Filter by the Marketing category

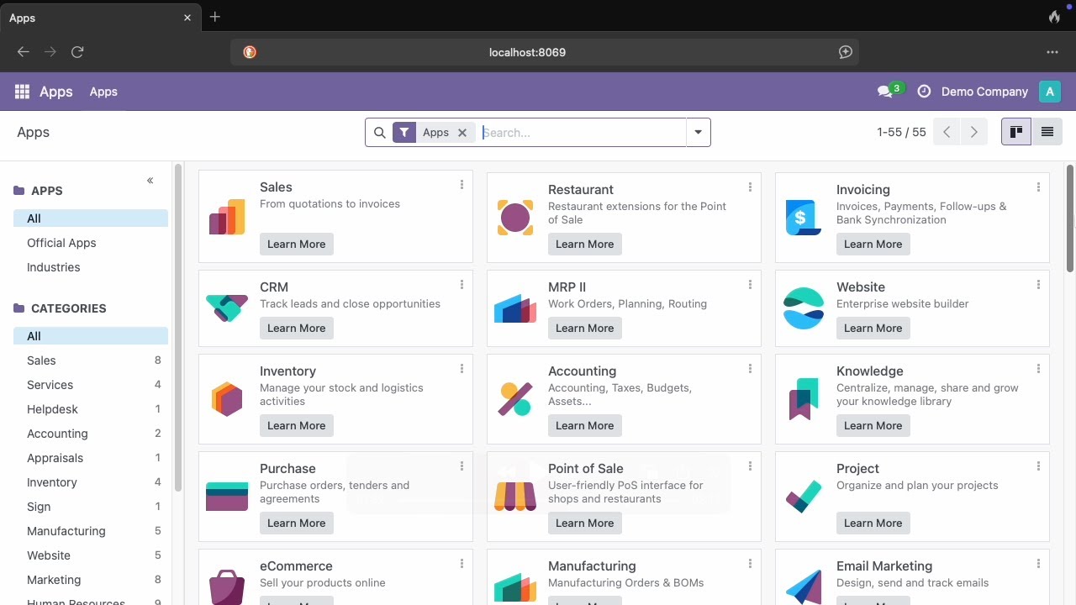pyautogui.click(x=91, y=580)
